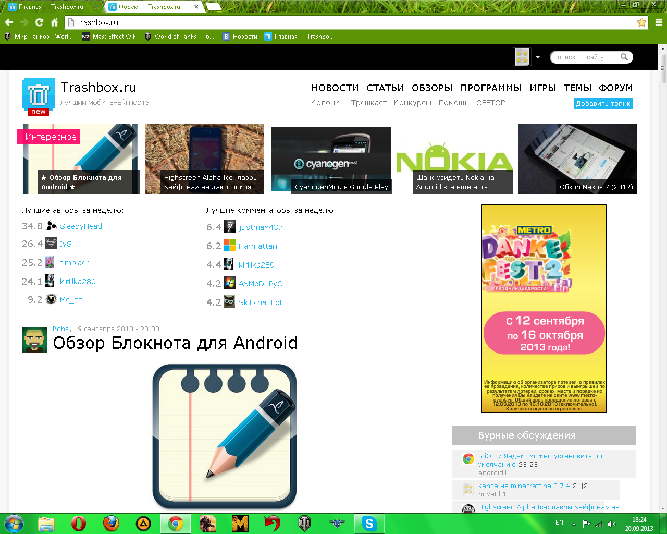Bookmark this page with the star icon
Viewport: 667px width, 534px height.
tap(641, 22)
